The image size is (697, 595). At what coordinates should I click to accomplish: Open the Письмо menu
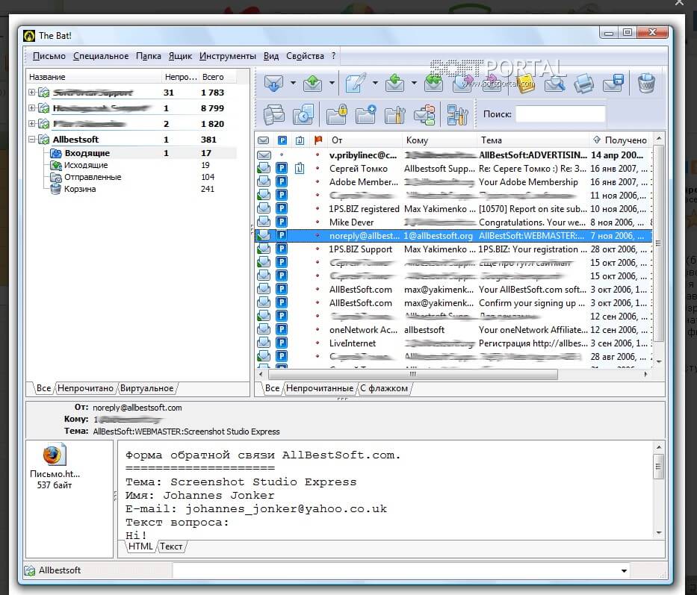[49, 56]
